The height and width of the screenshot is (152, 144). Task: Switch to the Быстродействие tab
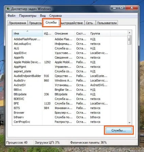click(x=72, y=23)
